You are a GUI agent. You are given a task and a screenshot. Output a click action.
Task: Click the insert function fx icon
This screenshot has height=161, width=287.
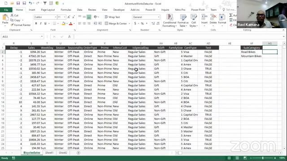70,37
